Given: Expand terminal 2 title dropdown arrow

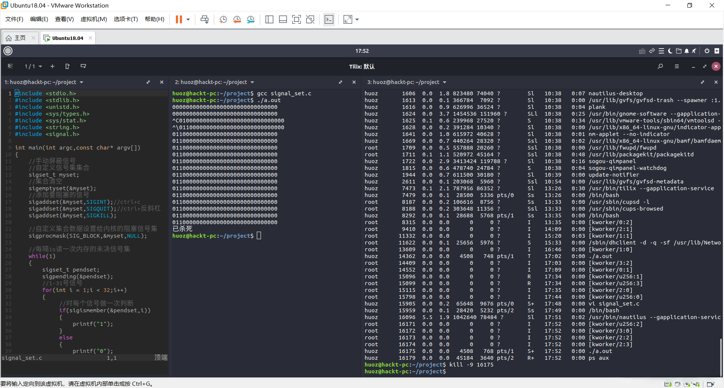Looking at the screenshot, I should (x=252, y=82).
